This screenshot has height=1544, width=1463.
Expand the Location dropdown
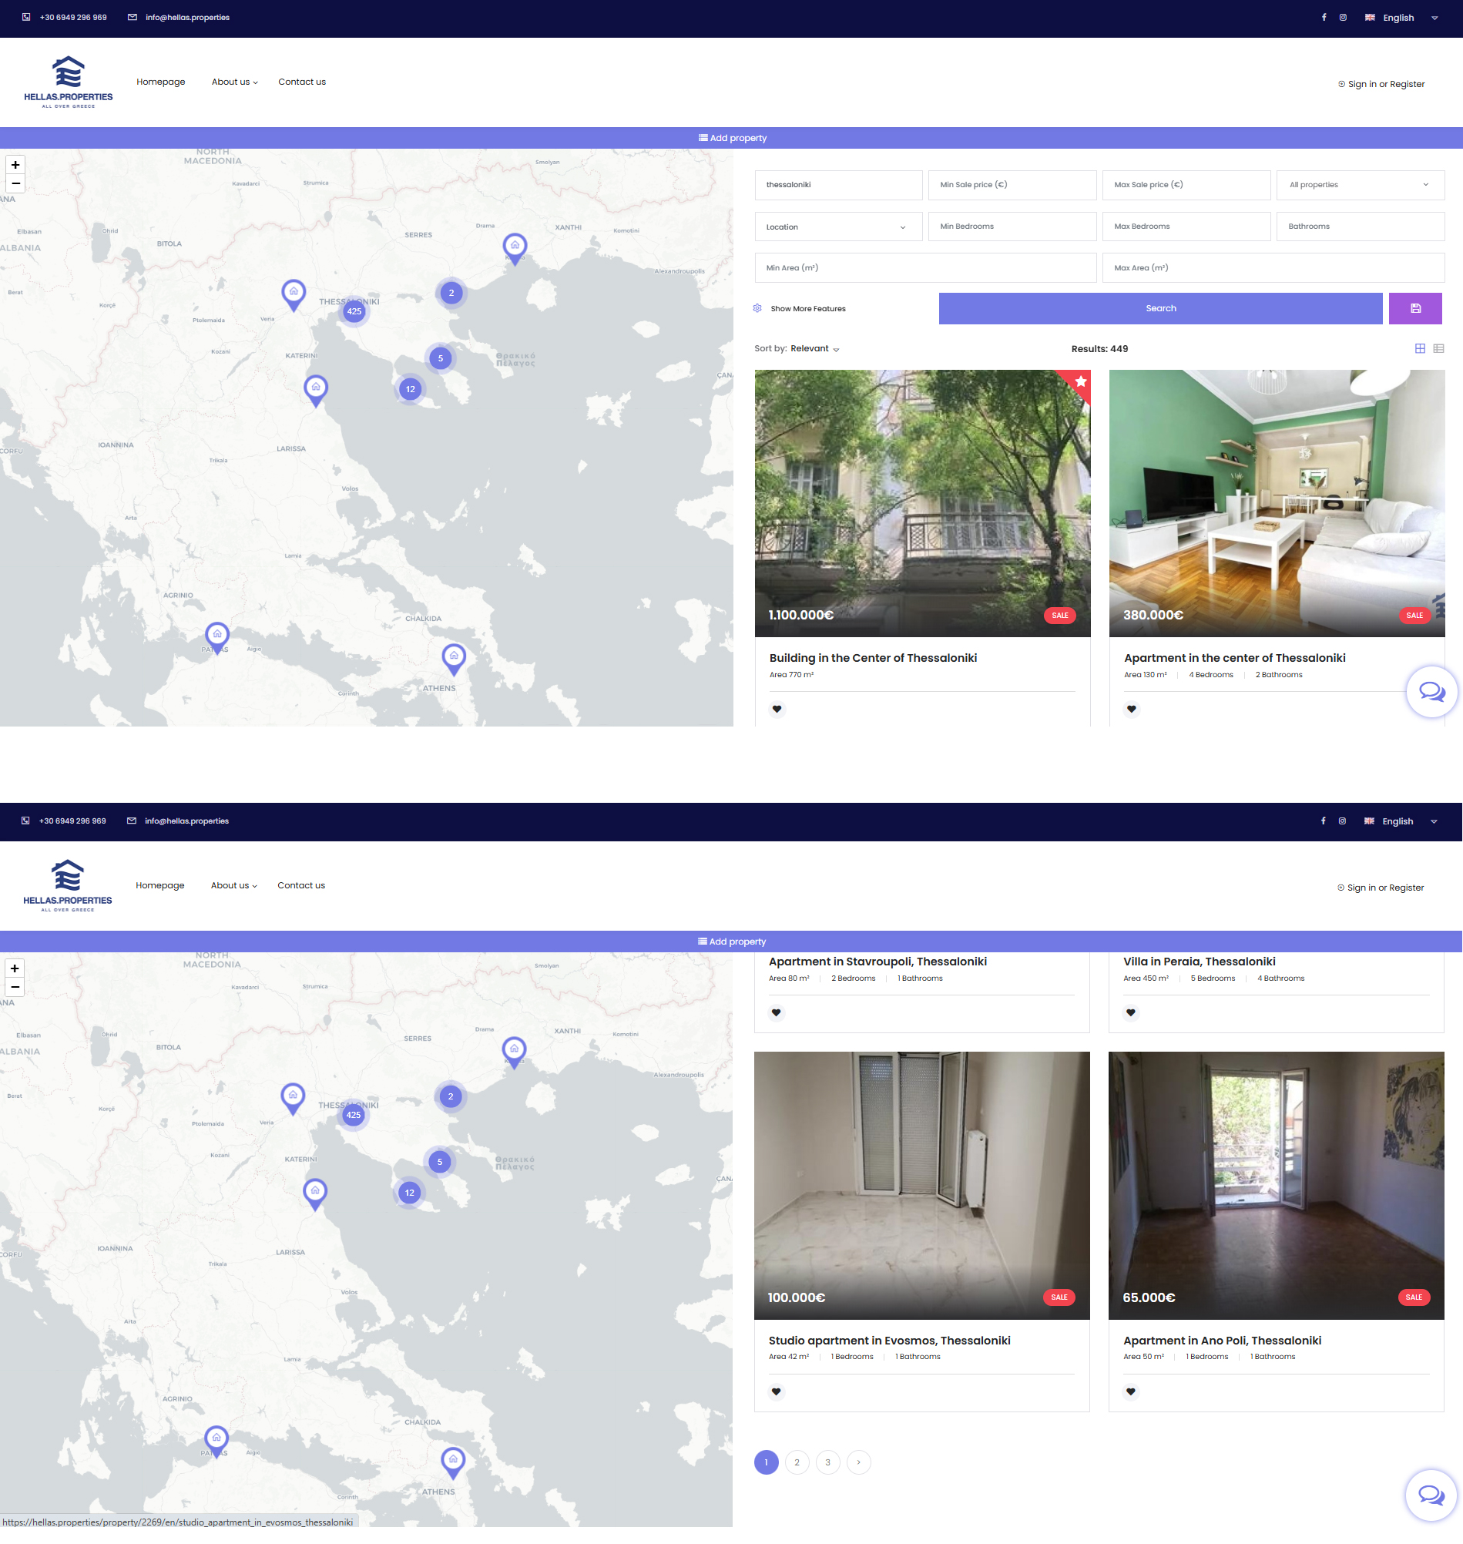[838, 227]
